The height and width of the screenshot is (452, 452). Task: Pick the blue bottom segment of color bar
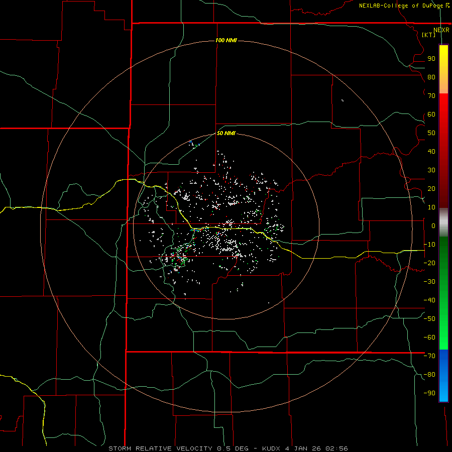443,375
